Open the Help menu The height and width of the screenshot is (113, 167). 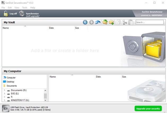click(33, 8)
